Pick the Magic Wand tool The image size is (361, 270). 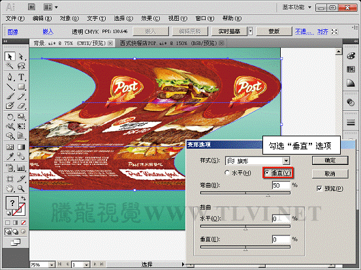pyautogui.click(x=10, y=66)
